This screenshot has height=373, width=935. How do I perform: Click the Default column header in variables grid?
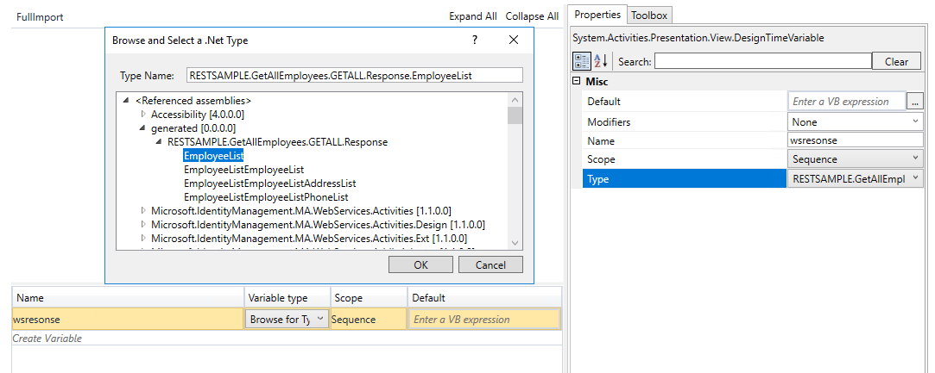click(x=485, y=297)
